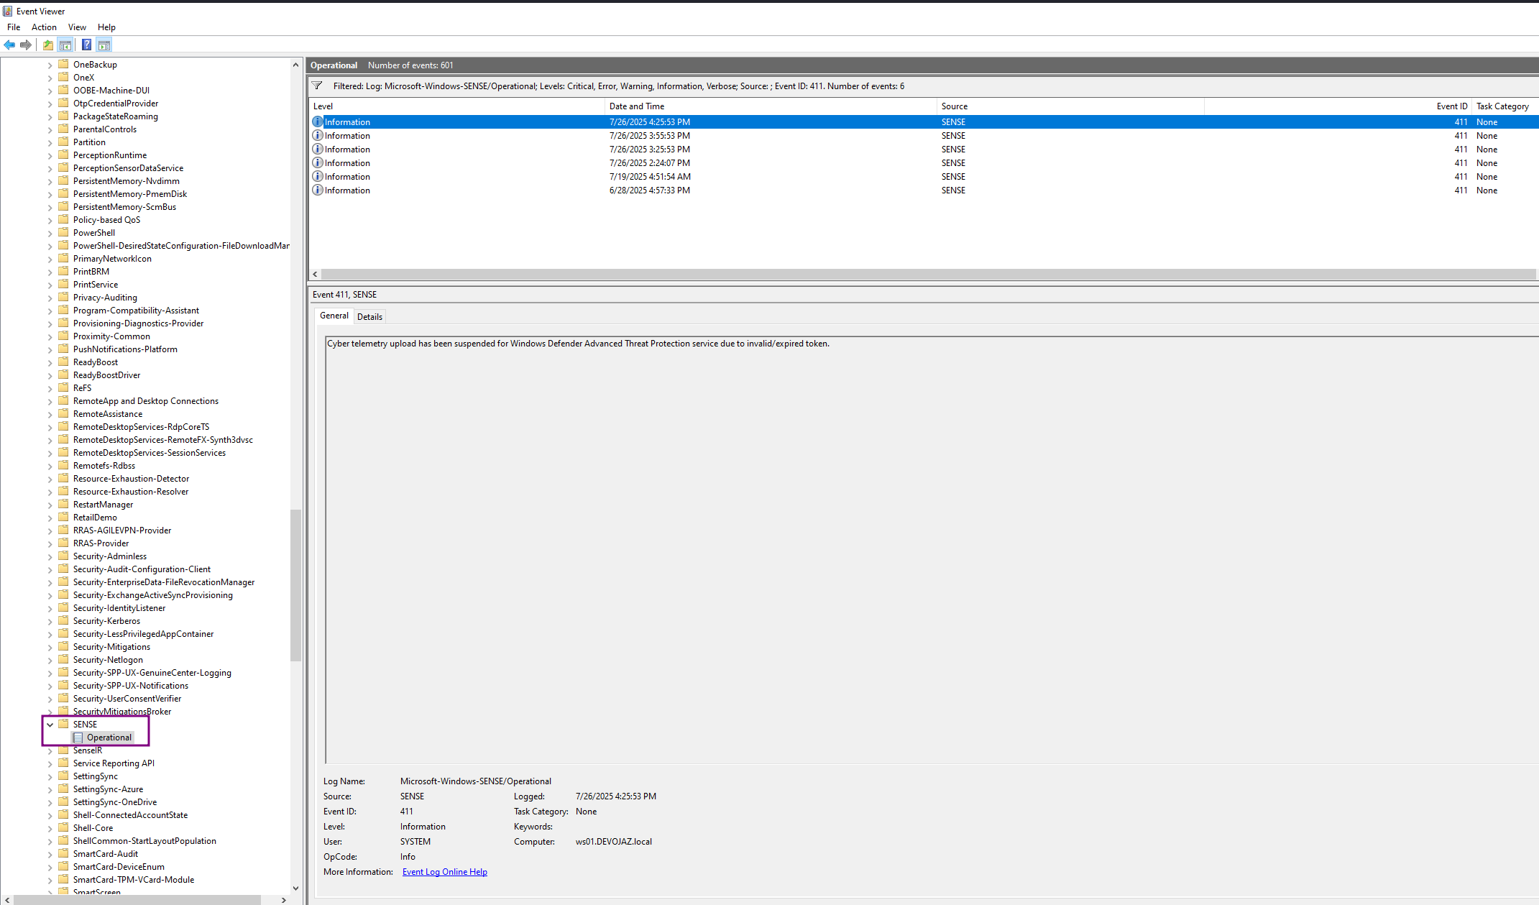Click the event list scroll-left arrow

(315, 274)
